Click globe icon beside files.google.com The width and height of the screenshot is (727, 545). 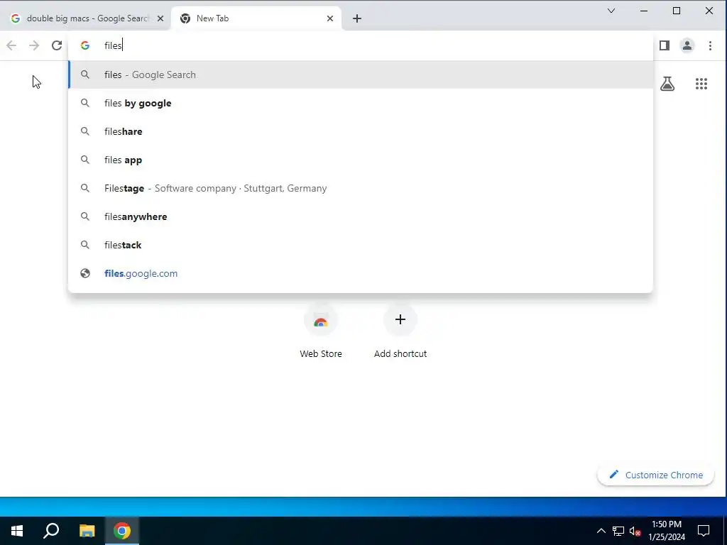pos(85,273)
